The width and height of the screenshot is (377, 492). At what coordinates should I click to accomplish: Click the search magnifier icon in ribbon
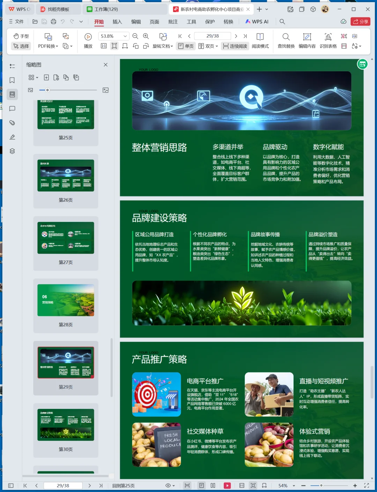click(282, 22)
